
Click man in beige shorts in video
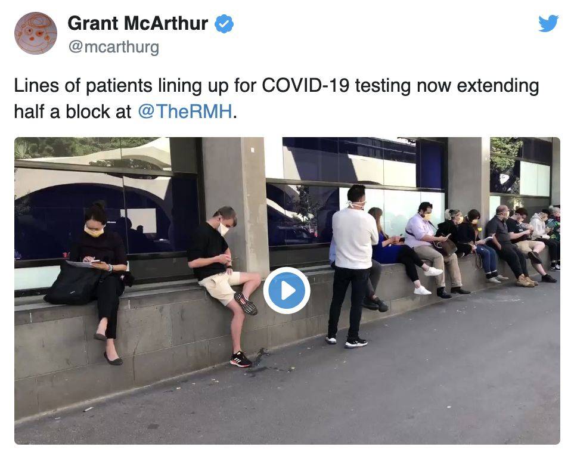point(224,284)
